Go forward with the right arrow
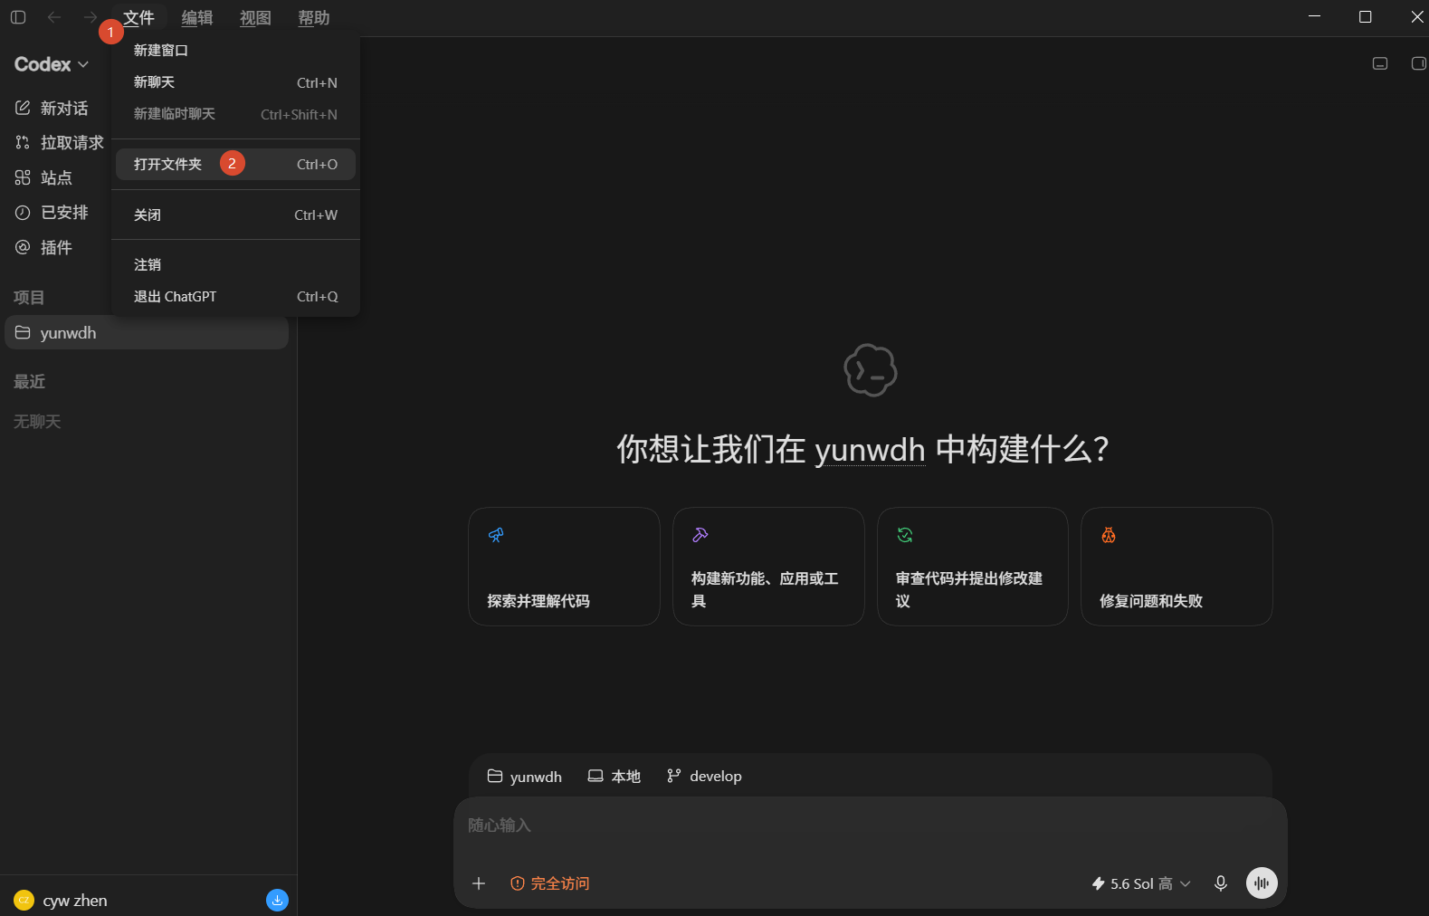The image size is (1429, 916). 90,17
